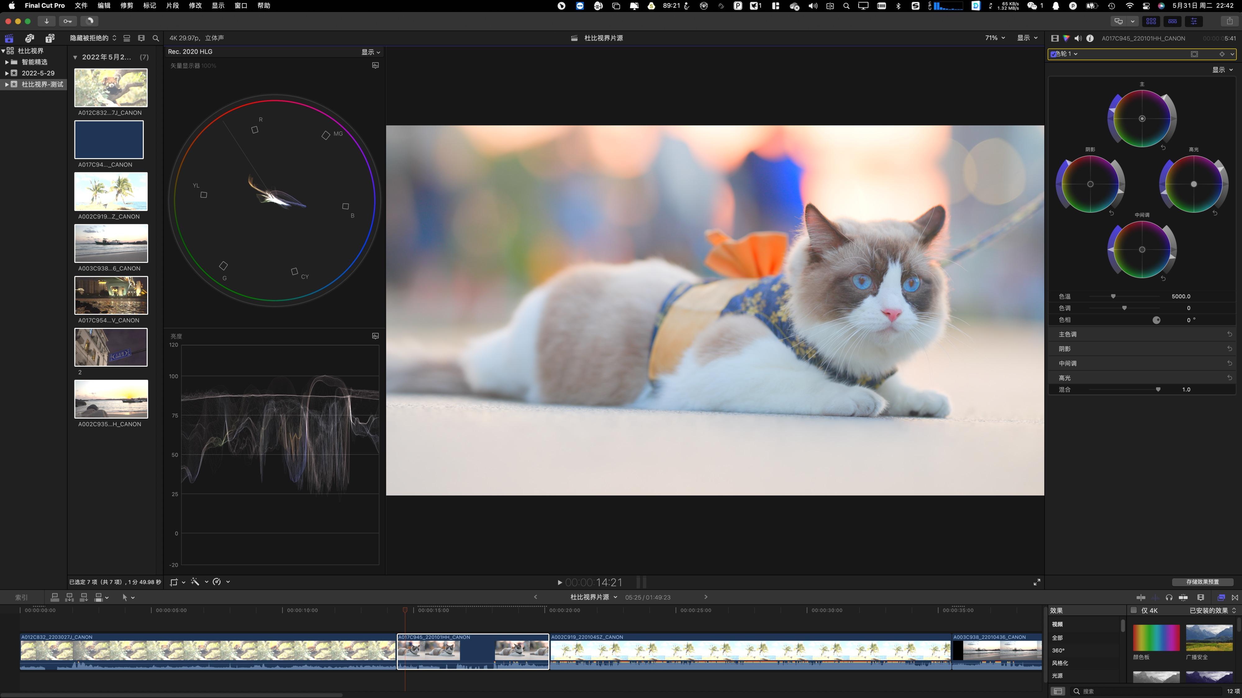
Task: Open the color inspector tab icon
Action: (x=1066, y=38)
